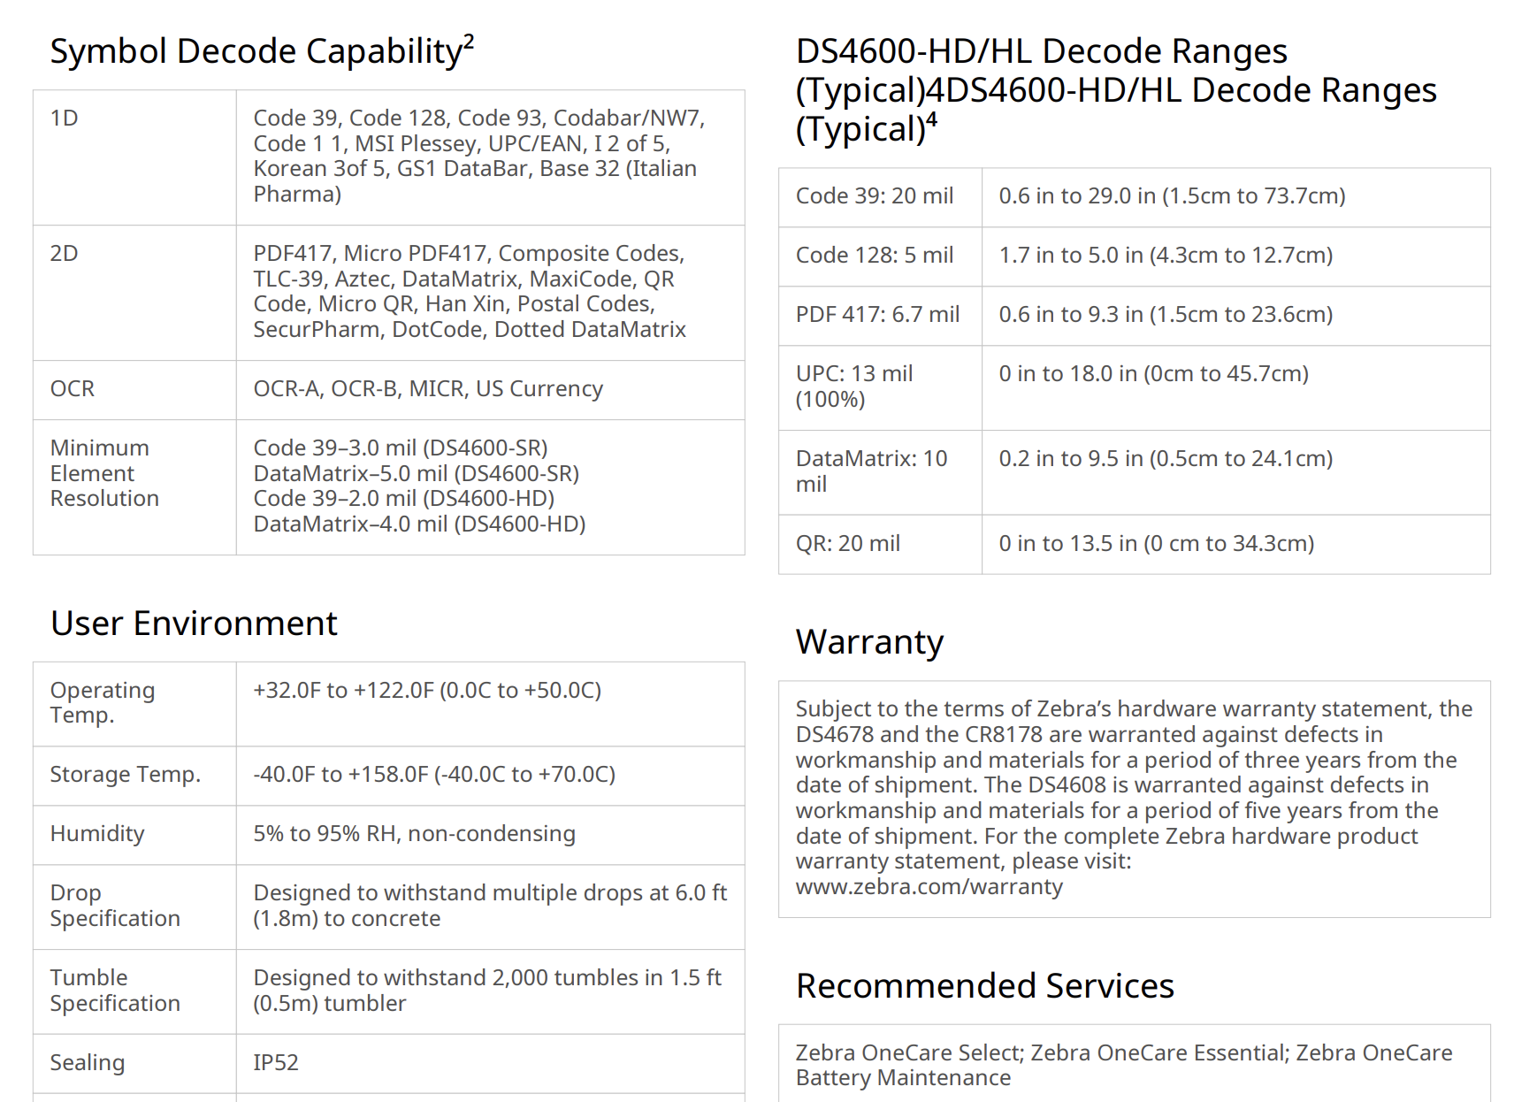Viewport: 1514px width, 1102px height.
Task: Click the Code 39: 20 mil cell
Action: click(x=875, y=196)
